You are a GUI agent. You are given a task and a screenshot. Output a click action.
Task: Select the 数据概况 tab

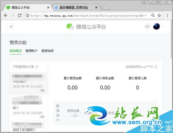click(16, 51)
